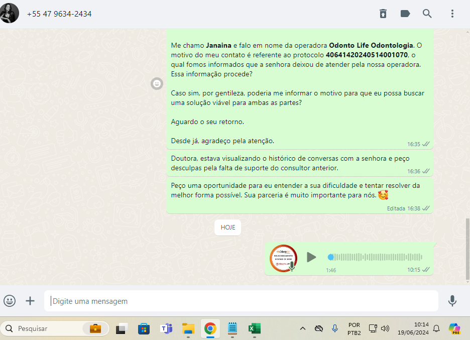Focus the Digite uma mensagem field

tap(241, 301)
